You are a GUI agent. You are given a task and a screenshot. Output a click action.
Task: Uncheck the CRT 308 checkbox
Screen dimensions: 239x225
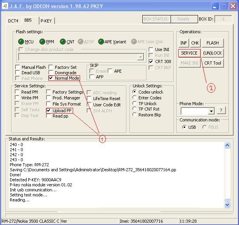pyautogui.click(x=151, y=61)
